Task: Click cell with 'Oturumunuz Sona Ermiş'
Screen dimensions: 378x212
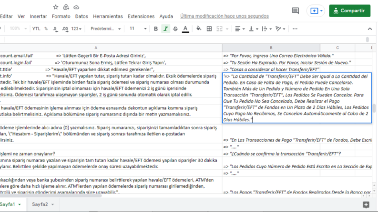Action: point(111,62)
